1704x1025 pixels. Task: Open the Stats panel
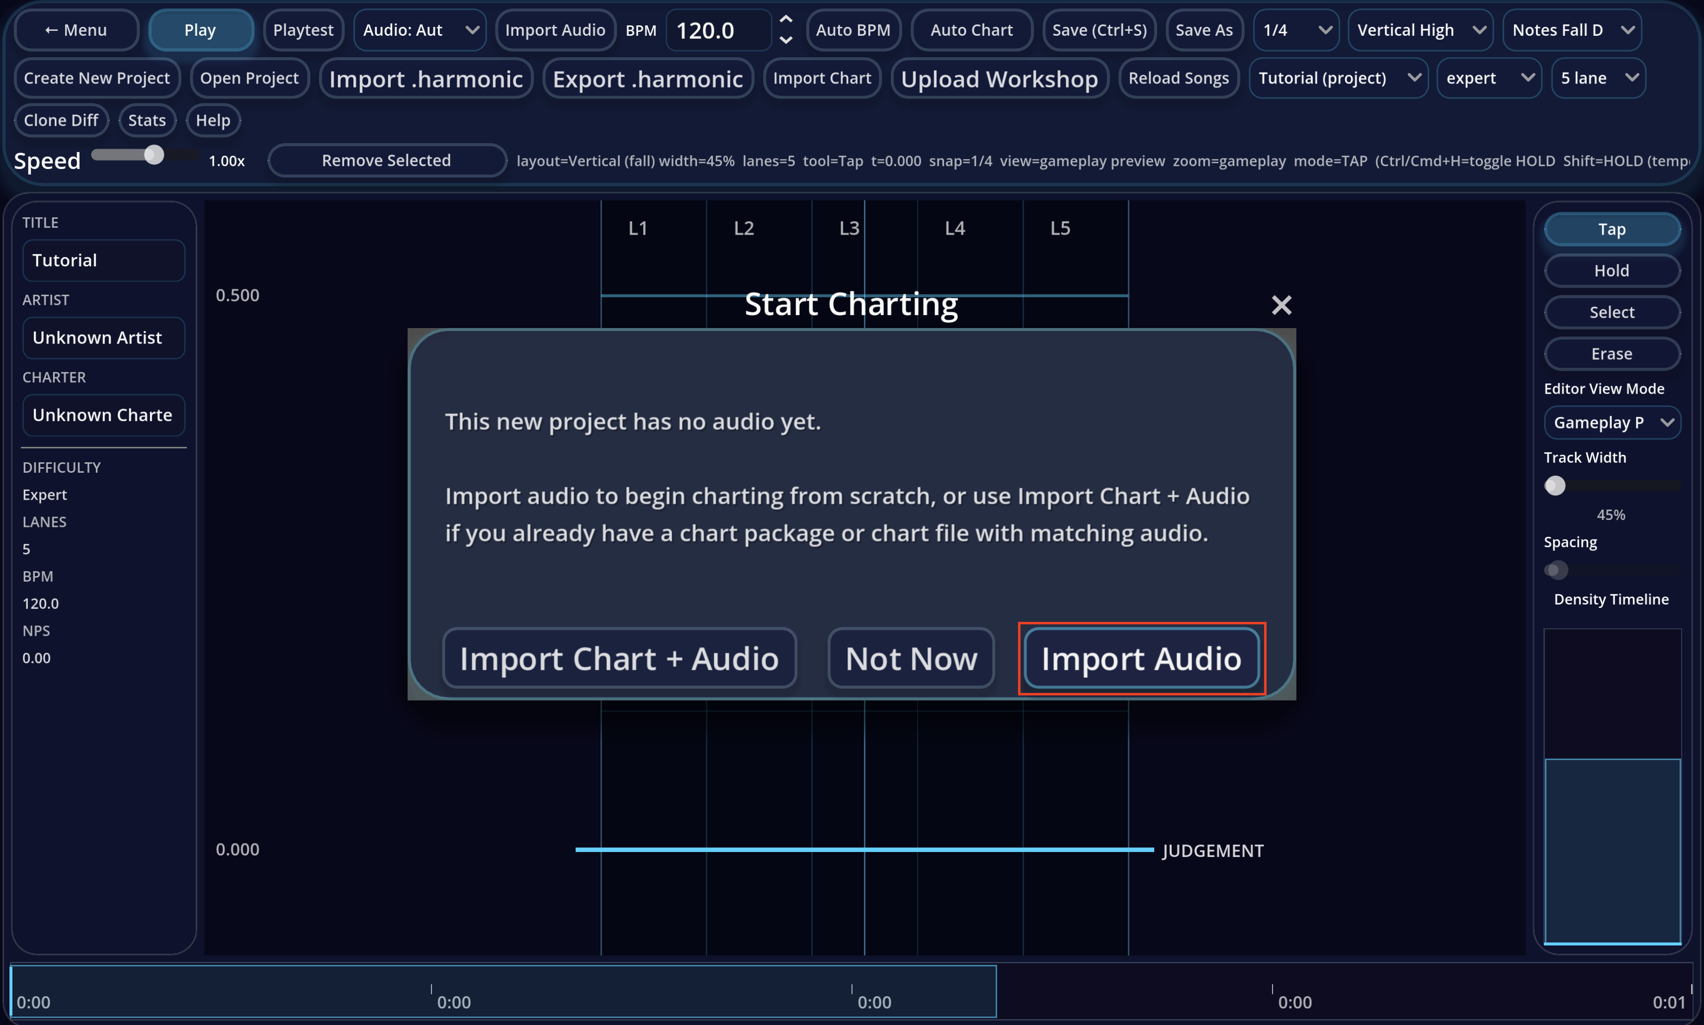click(x=147, y=120)
